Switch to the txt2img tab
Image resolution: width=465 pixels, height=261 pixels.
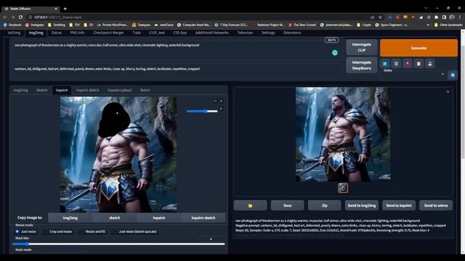[14, 33]
